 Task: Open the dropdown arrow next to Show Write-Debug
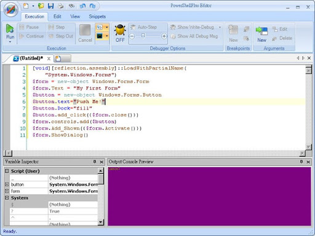click(220, 27)
